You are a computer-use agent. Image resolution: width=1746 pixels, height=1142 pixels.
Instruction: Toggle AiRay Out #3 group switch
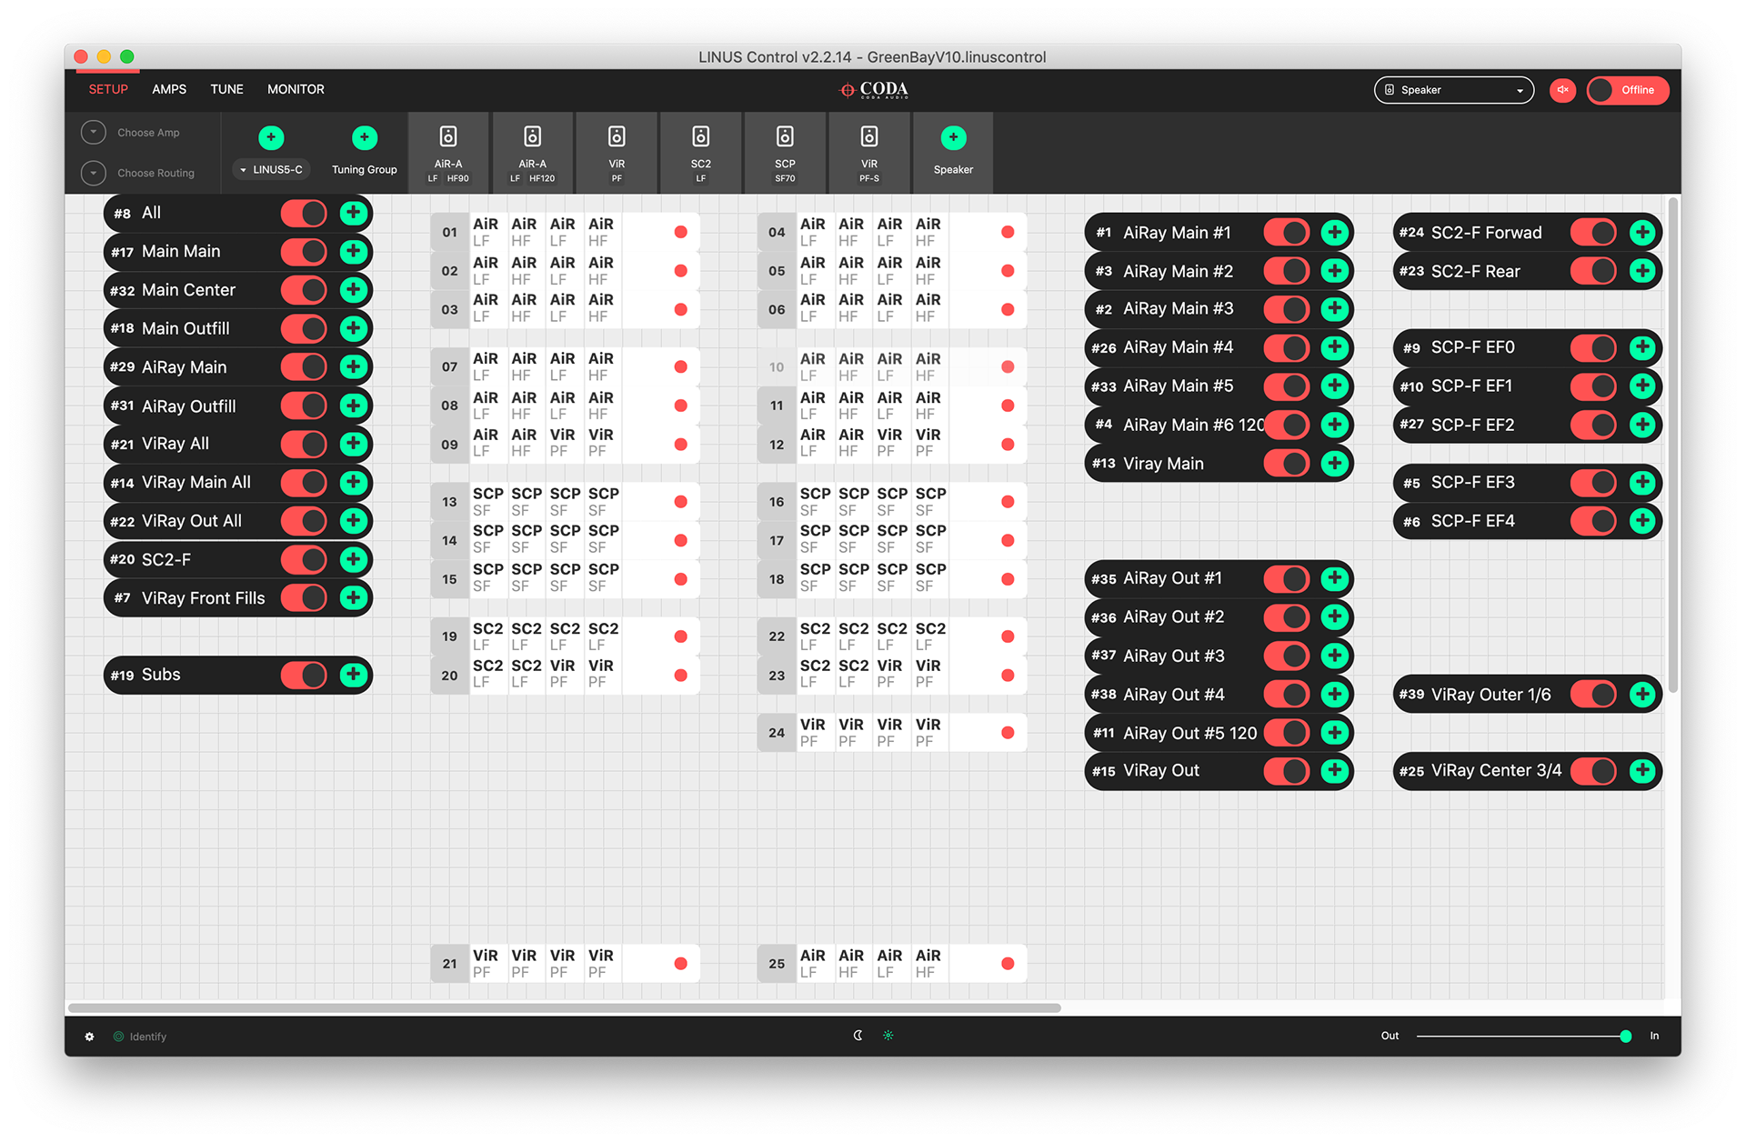click(1286, 656)
